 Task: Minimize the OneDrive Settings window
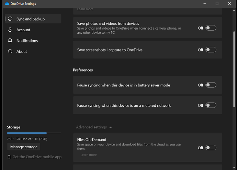[205, 4]
